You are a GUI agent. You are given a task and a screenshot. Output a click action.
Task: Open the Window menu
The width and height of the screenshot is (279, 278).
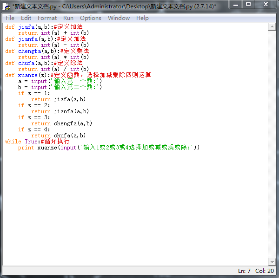tap(119, 18)
